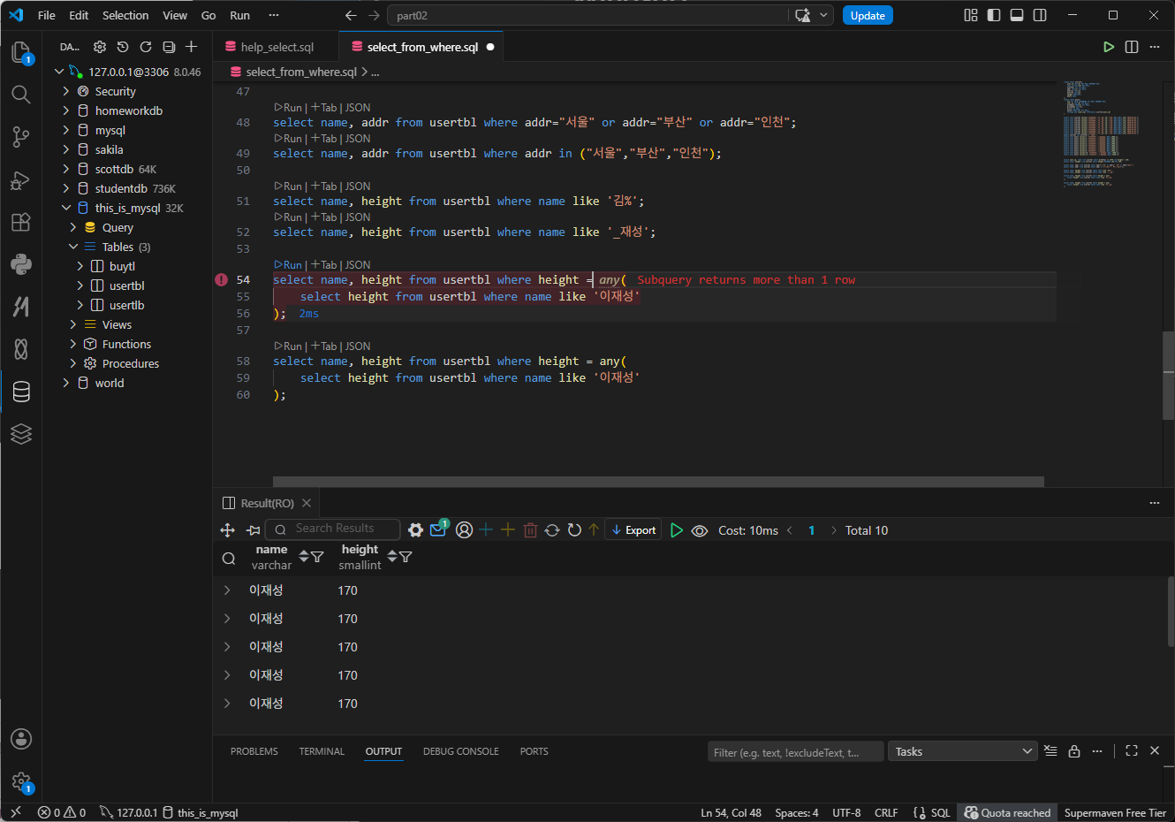Click the Export button in results

pos(633,530)
